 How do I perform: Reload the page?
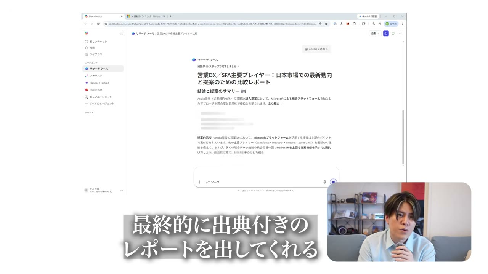(x=98, y=24)
